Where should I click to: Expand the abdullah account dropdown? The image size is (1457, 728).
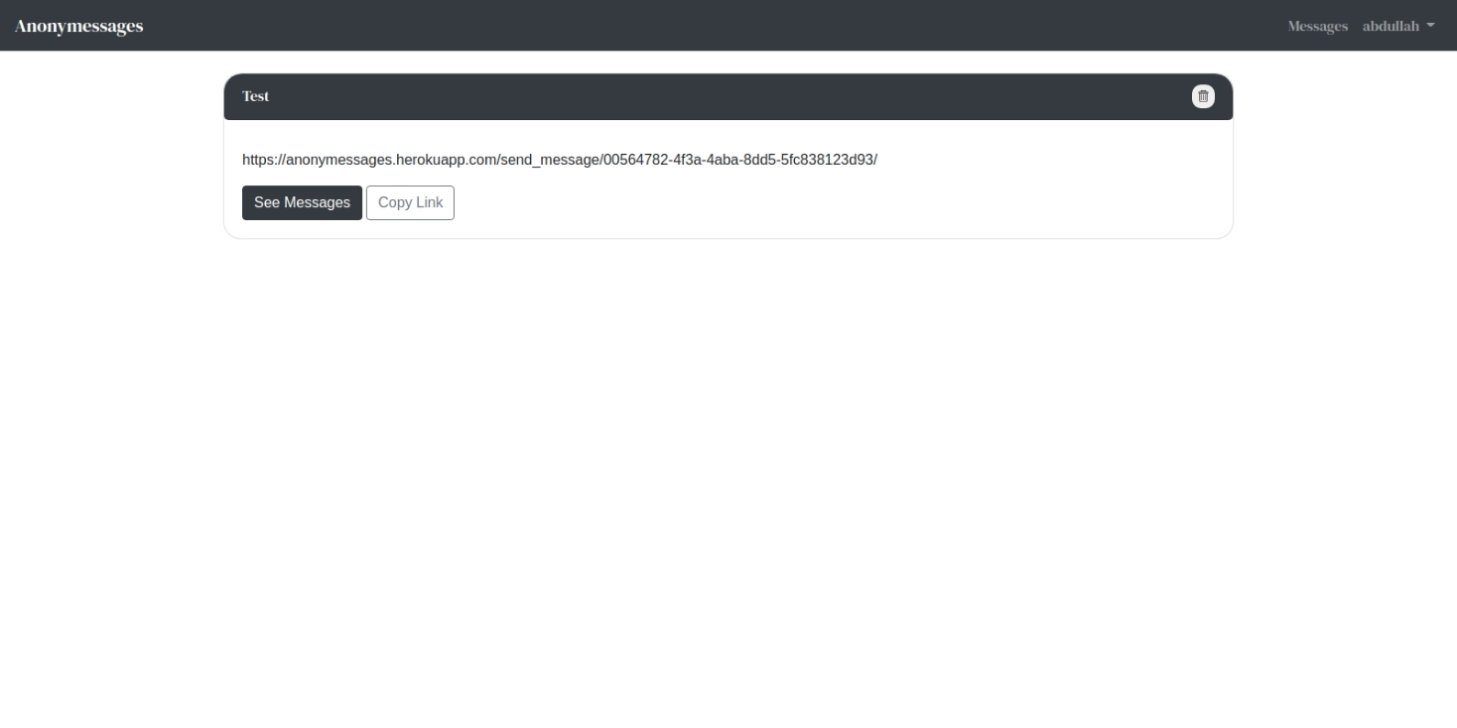click(1397, 26)
